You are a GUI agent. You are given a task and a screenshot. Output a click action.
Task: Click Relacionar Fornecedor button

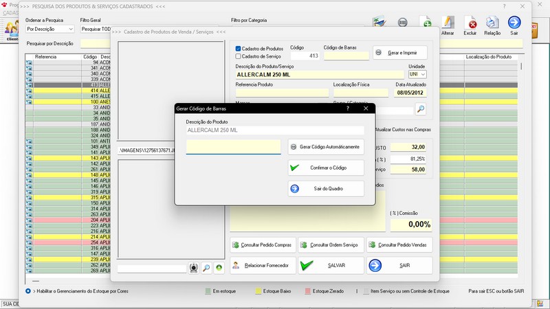[263, 266]
